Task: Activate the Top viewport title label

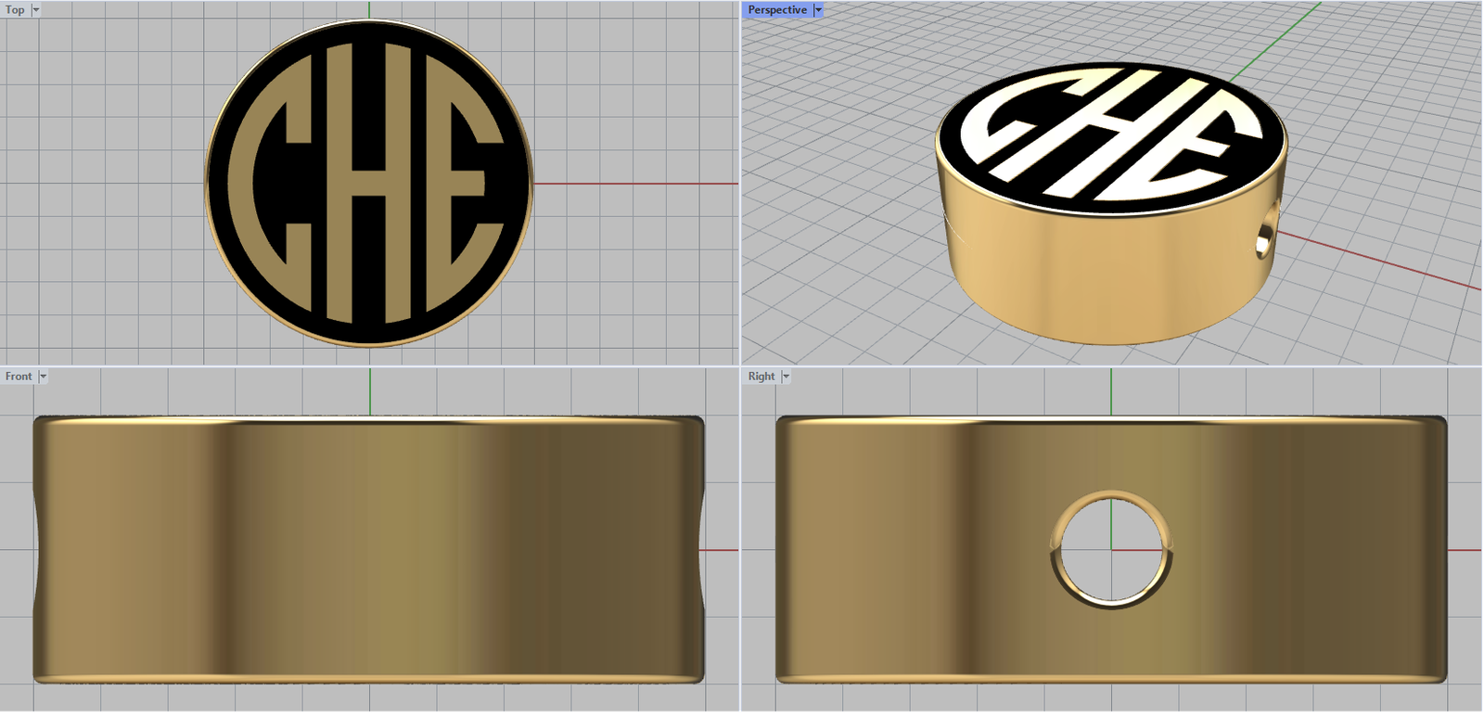Action: [x=15, y=10]
